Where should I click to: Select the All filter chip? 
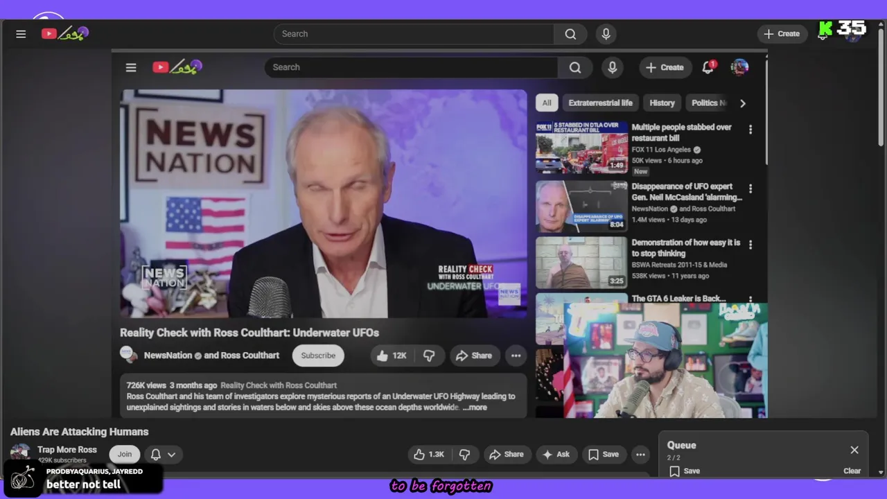547,103
